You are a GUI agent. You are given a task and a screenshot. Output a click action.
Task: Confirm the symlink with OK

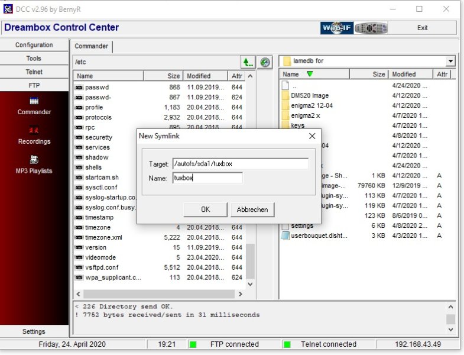[x=205, y=209]
